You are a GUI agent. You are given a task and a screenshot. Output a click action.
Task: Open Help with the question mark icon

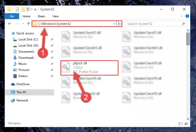click(187, 16)
